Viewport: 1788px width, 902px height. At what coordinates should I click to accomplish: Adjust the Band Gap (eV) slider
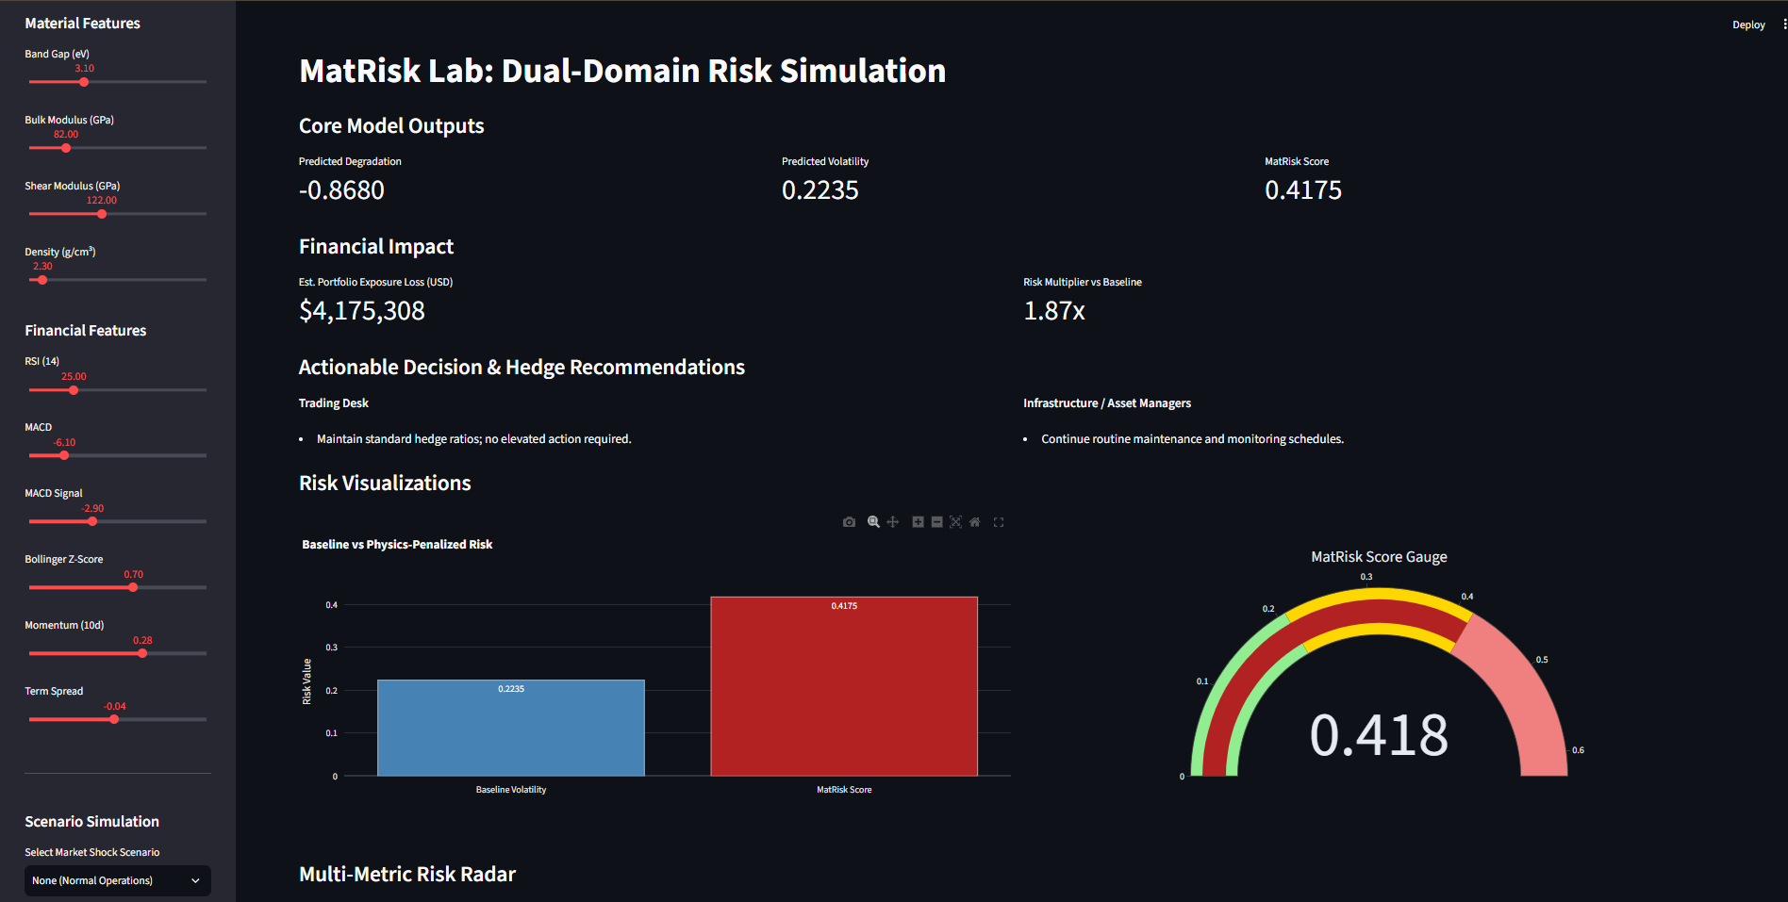click(x=84, y=82)
